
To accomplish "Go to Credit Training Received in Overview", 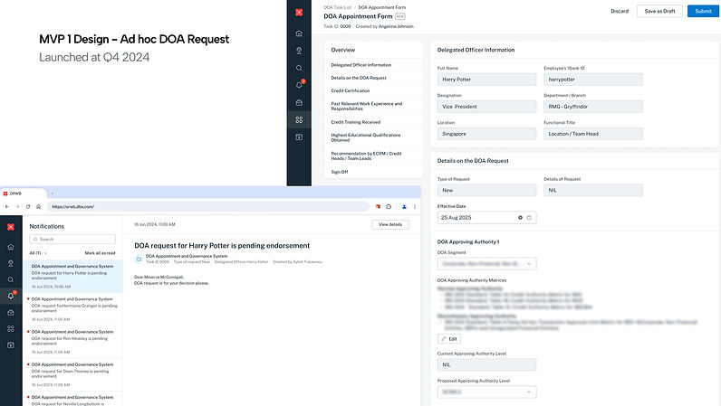I will (355, 122).
